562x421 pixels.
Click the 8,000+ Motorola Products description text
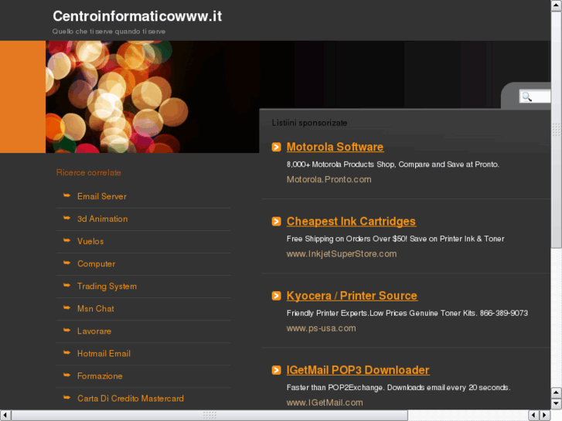(x=393, y=165)
